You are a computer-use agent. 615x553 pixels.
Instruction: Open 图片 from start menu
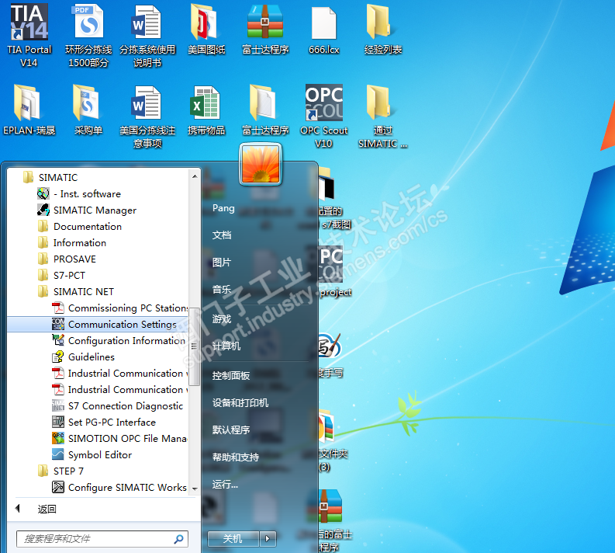pos(222,263)
